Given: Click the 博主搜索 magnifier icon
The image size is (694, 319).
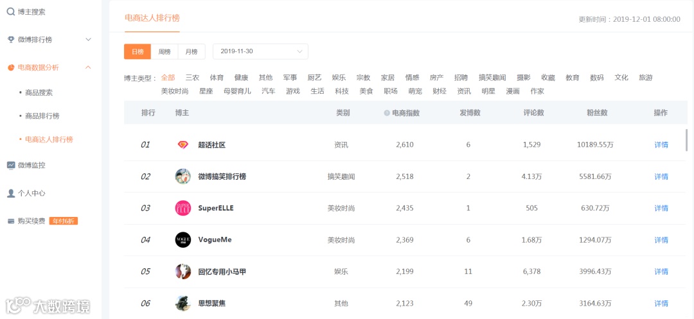Looking at the screenshot, I should point(11,12).
